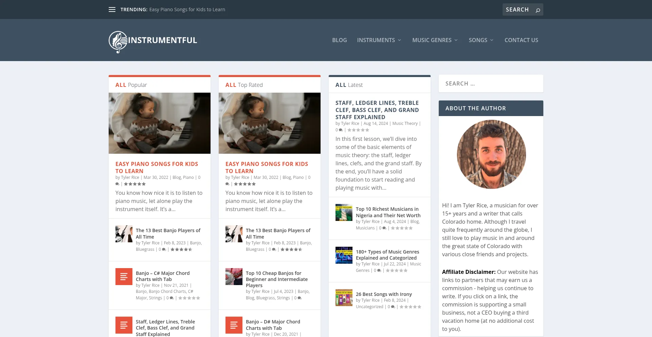Click the 13 Best Banjo Players thumbnail in Top Rated
Viewport: 652px width, 337px height.
[x=234, y=234]
